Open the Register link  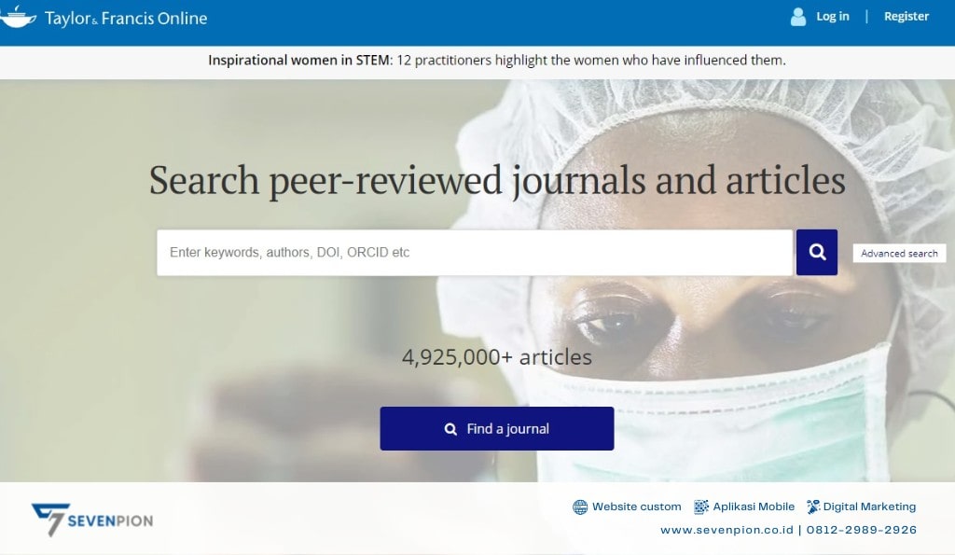pos(907,17)
